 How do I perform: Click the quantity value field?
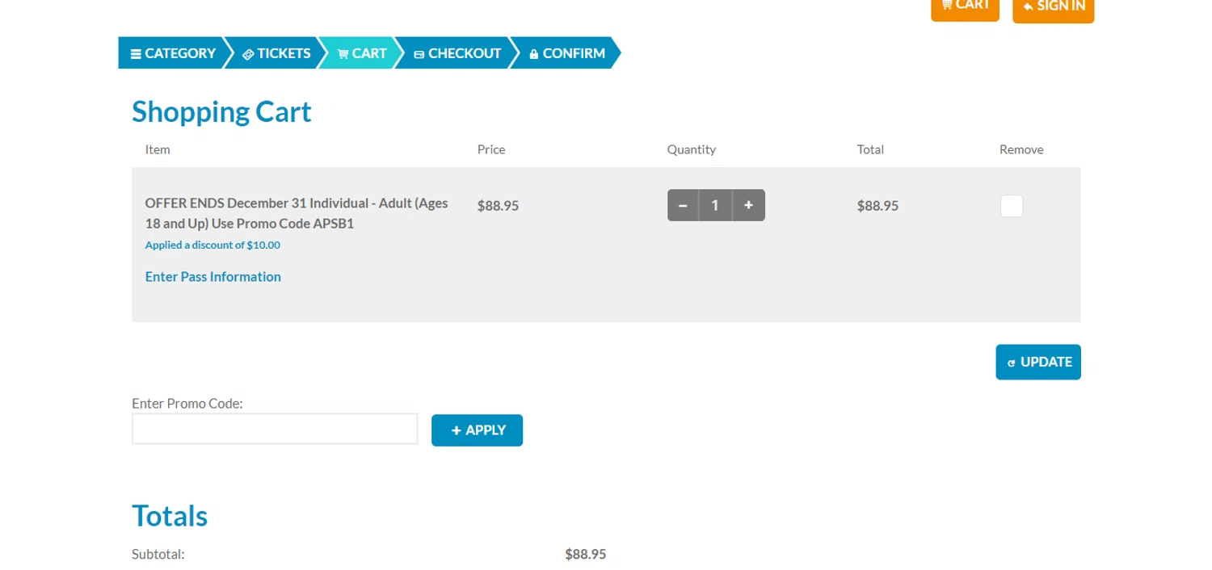(715, 205)
